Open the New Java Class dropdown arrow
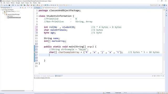This screenshot has width=168, height=94. tap(35, 5)
